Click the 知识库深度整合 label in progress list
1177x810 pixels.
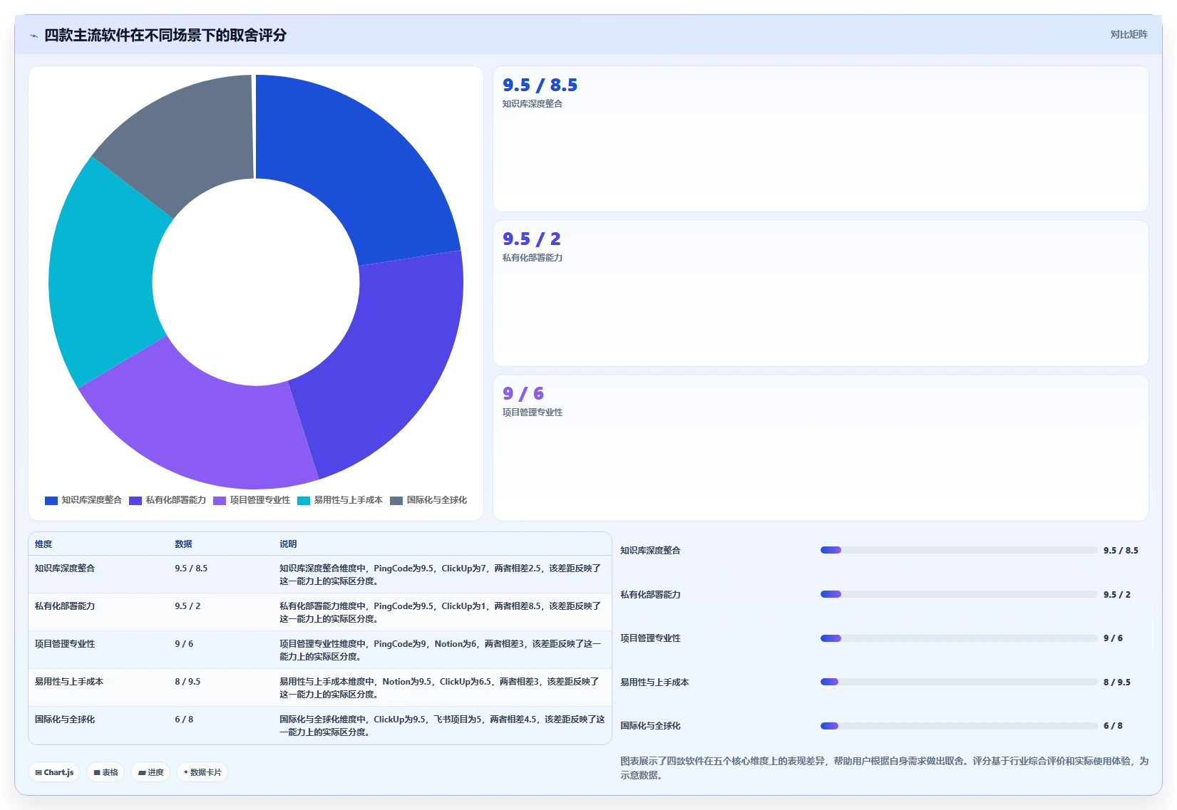650,551
